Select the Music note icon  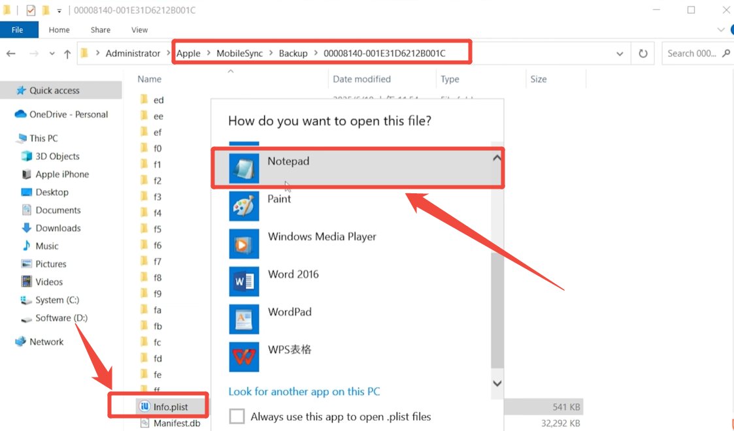[27, 246]
